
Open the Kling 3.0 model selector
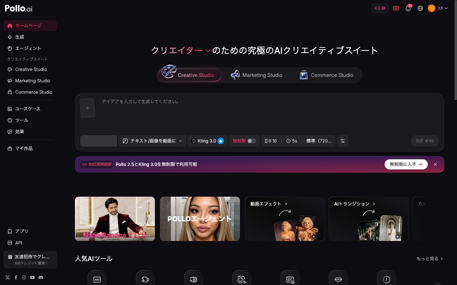[208, 141]
